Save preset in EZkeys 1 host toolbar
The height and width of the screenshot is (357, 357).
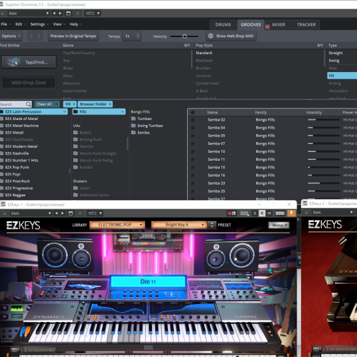(x=71, y=214)
